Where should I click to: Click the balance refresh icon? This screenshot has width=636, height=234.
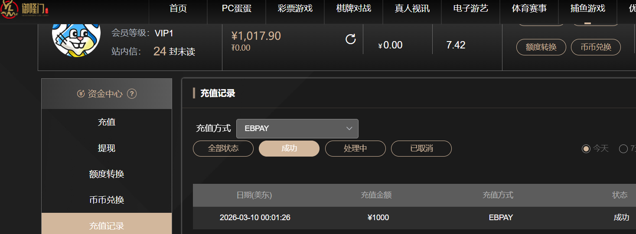click(350, 39)
